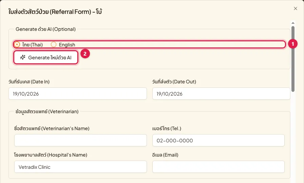Close the Referral Form dialog

[295, 8]
